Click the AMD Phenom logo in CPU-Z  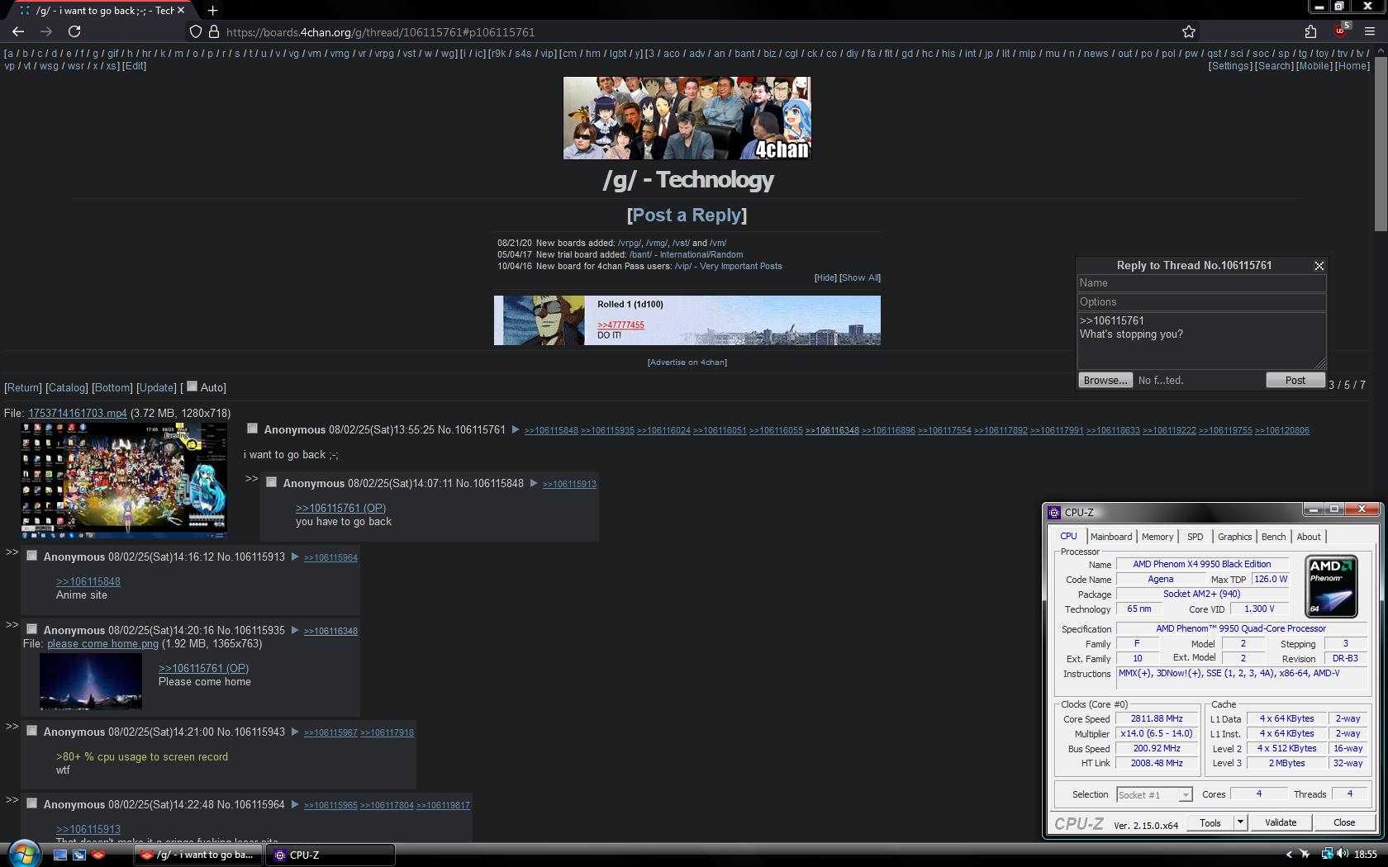pyautogui.click(x=1331, y=586)
